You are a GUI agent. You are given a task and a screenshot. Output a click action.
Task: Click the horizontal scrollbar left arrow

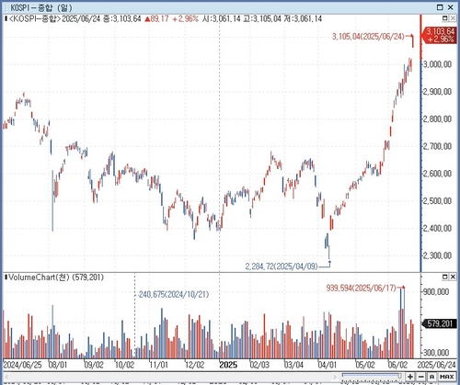tap(6, 377)
